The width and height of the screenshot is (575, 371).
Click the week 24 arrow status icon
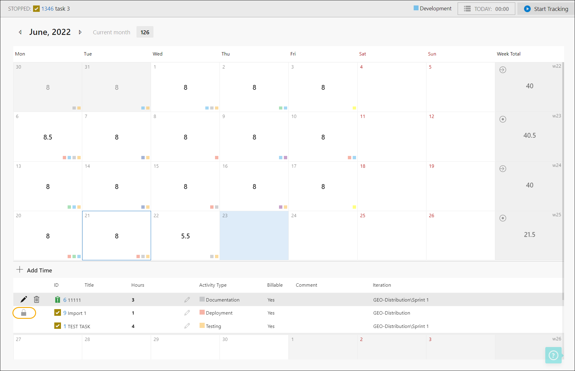(503, 169)
